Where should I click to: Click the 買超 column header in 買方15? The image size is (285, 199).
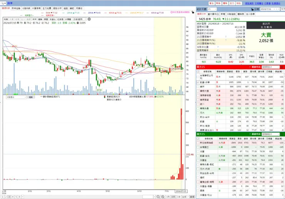coord(230,72)
